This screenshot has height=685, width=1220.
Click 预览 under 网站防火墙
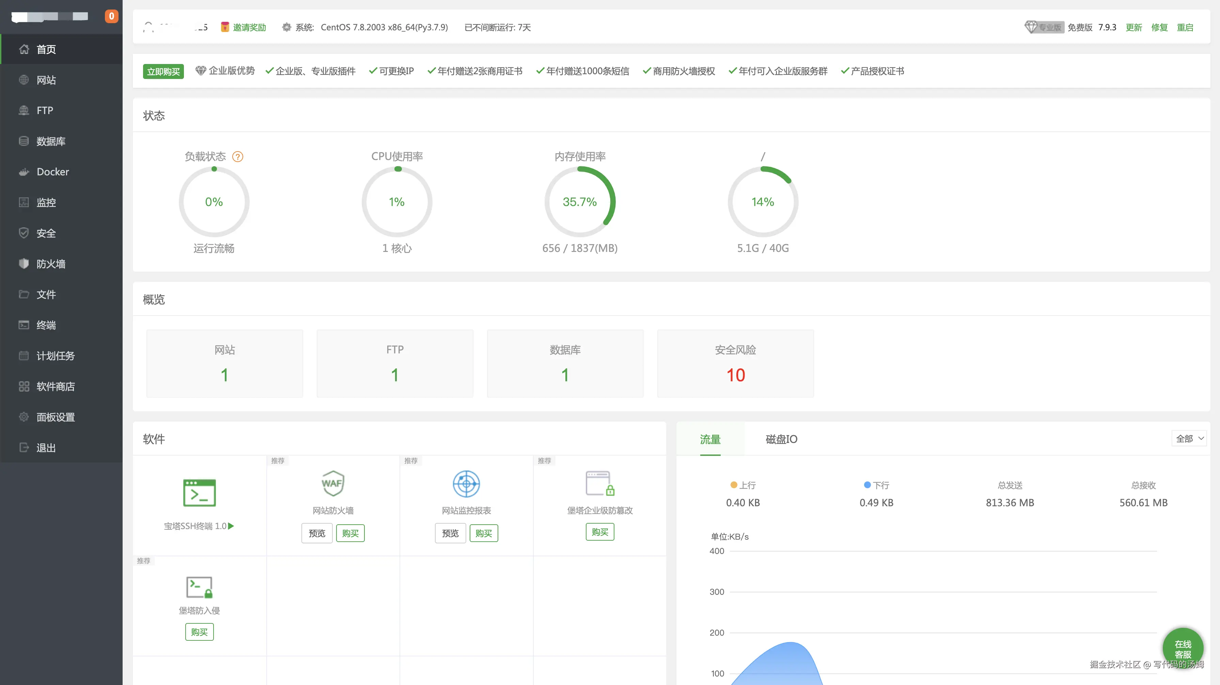tap(317, 533)
